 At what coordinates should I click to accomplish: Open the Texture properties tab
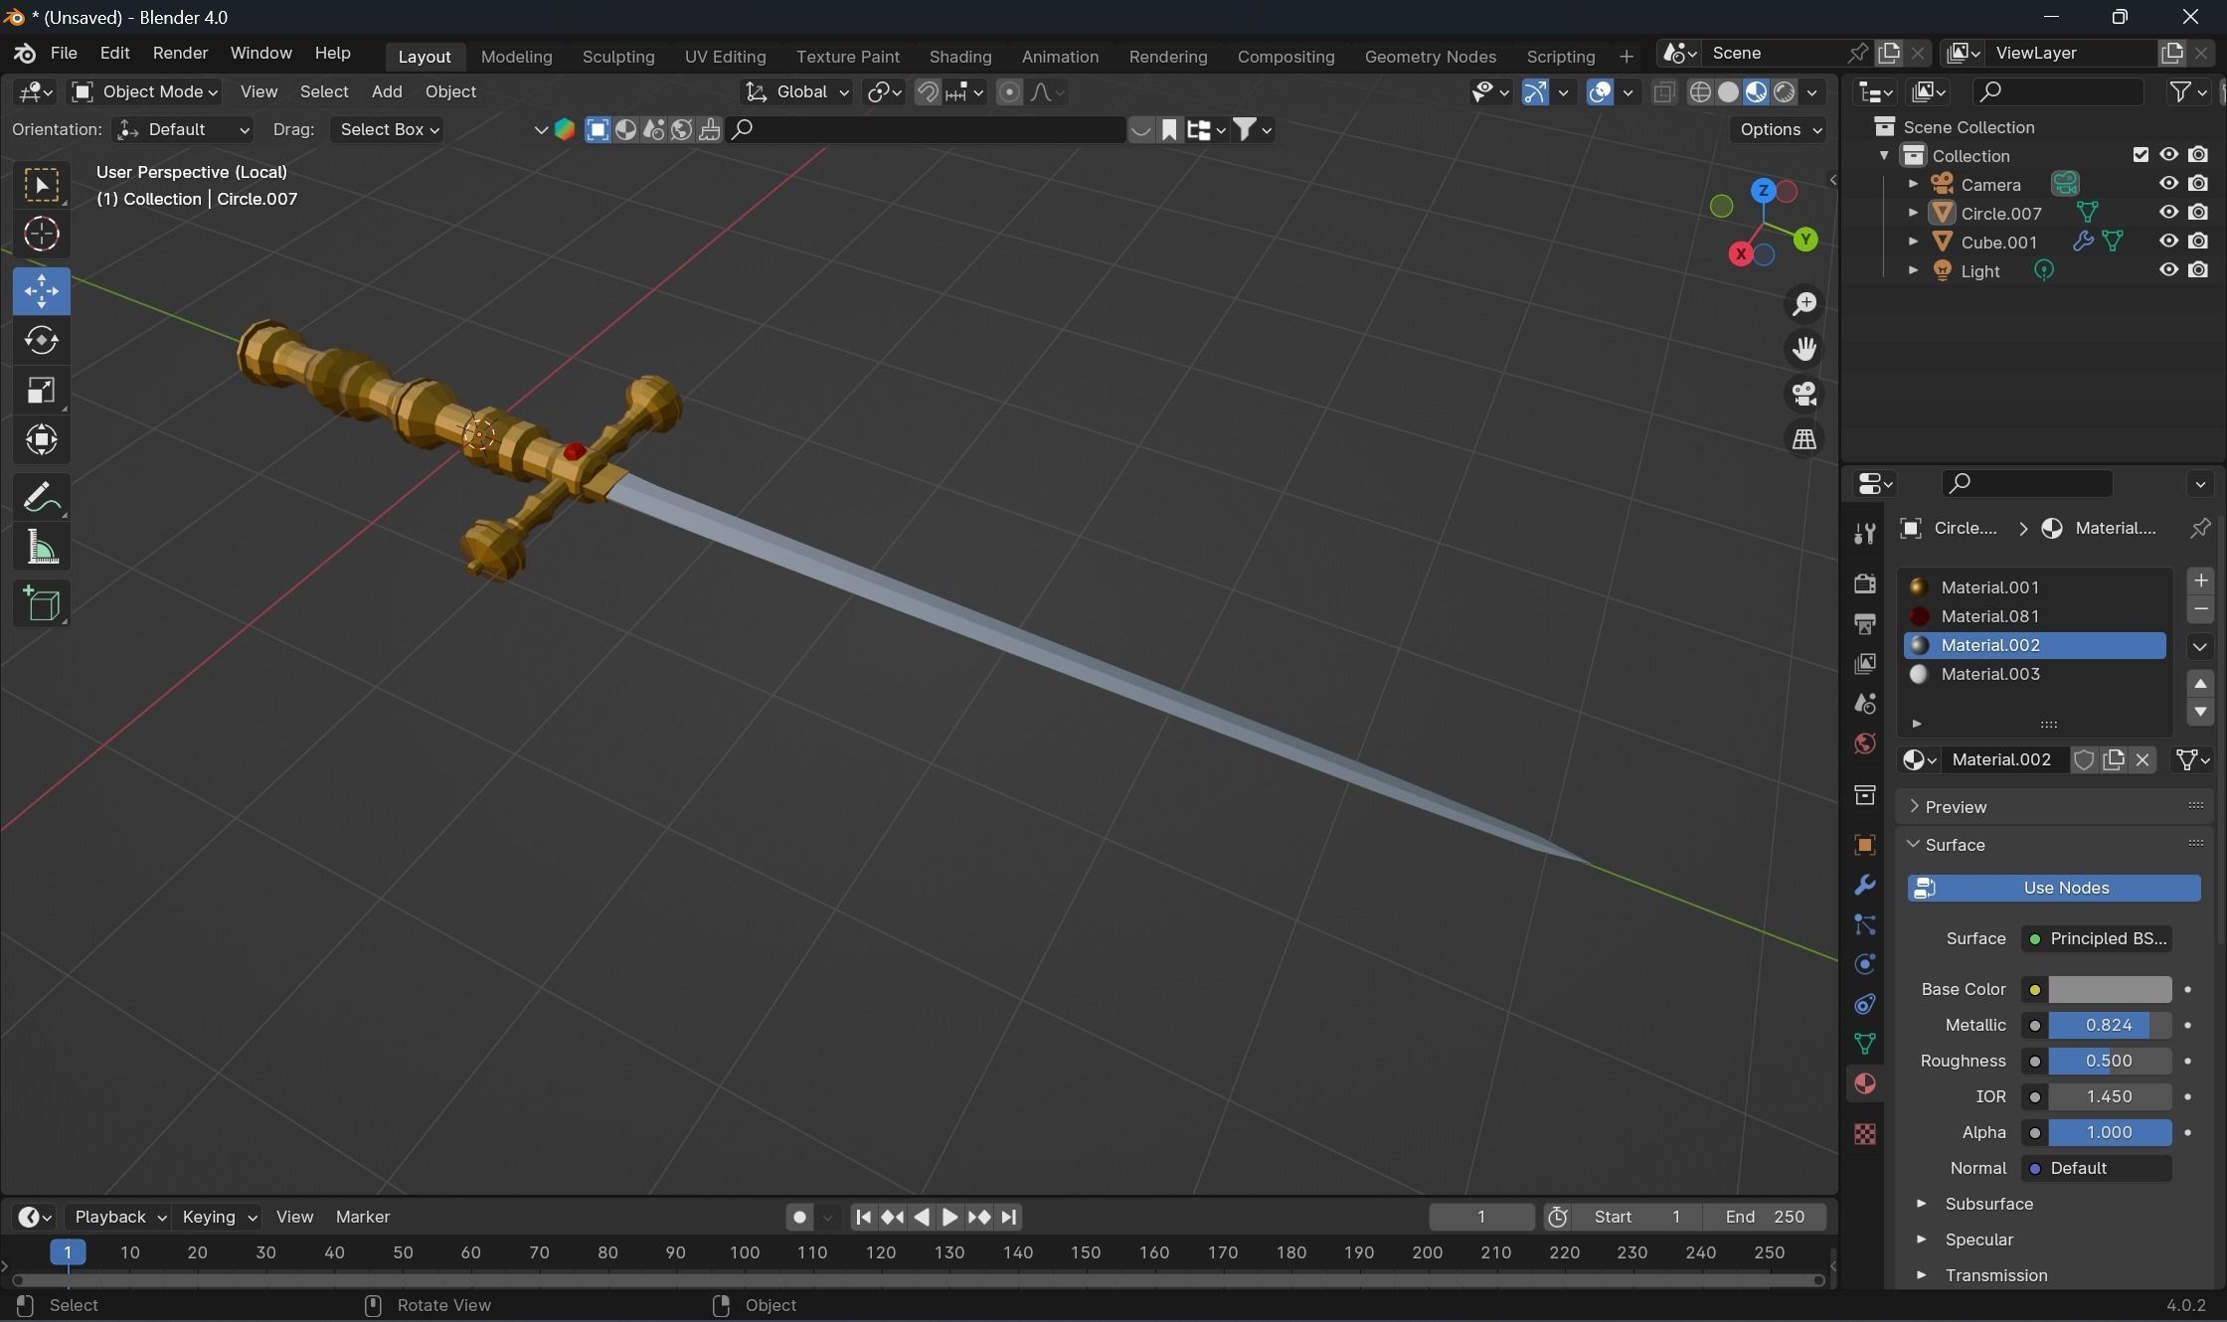pos(1865,1134)
